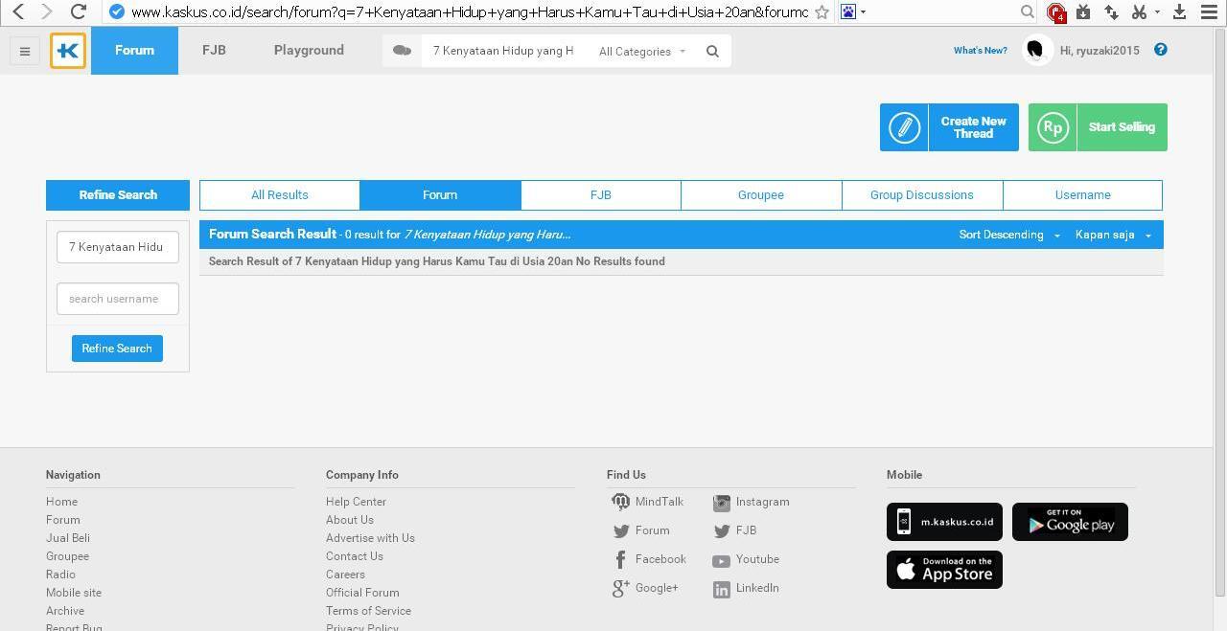
Task: Click the scissors extension icon
Action: click(1139, 11)
